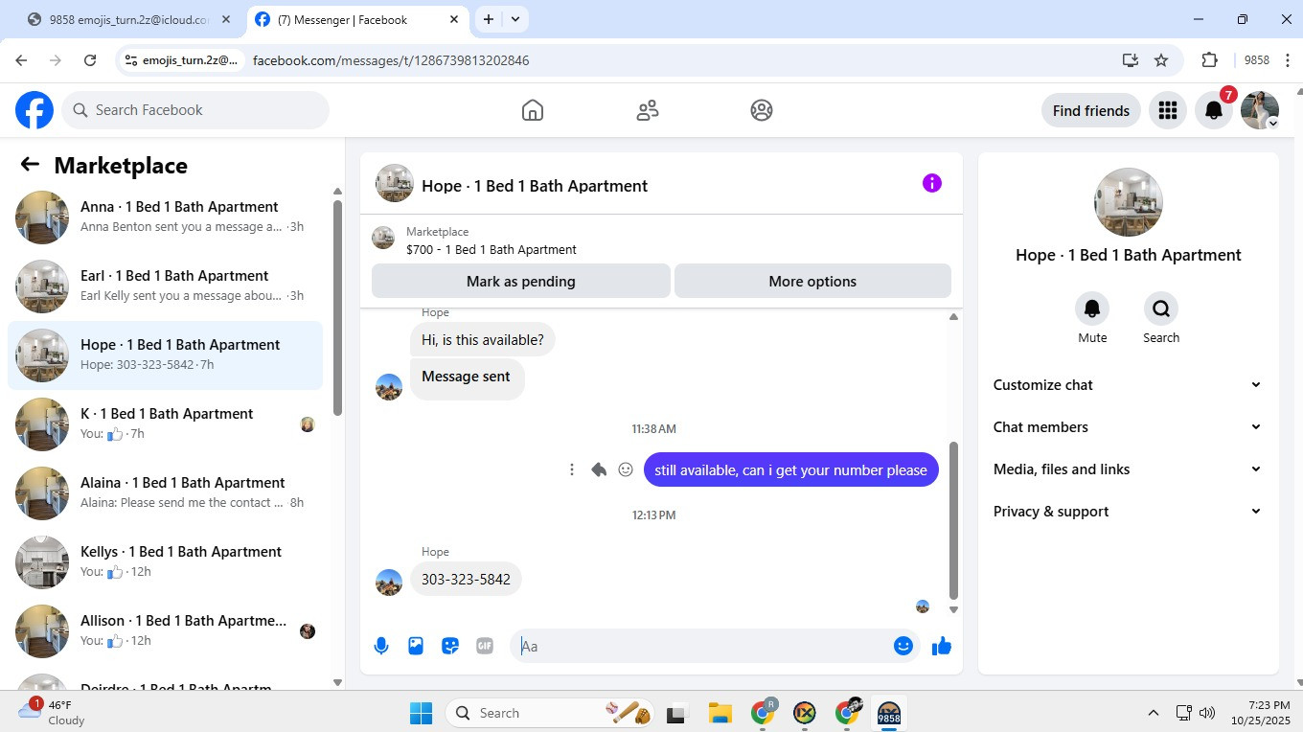React to the 'still available' message
This screenshot has height=732, width=1303.
tap(626, 469)
